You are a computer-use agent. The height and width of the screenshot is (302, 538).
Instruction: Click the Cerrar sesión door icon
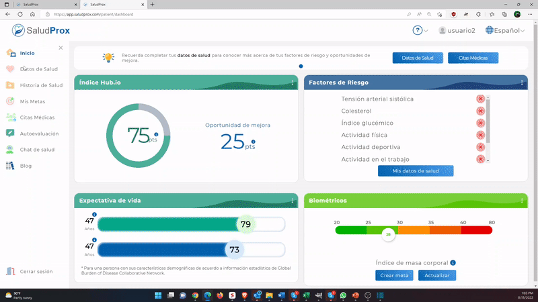[10, 271]
